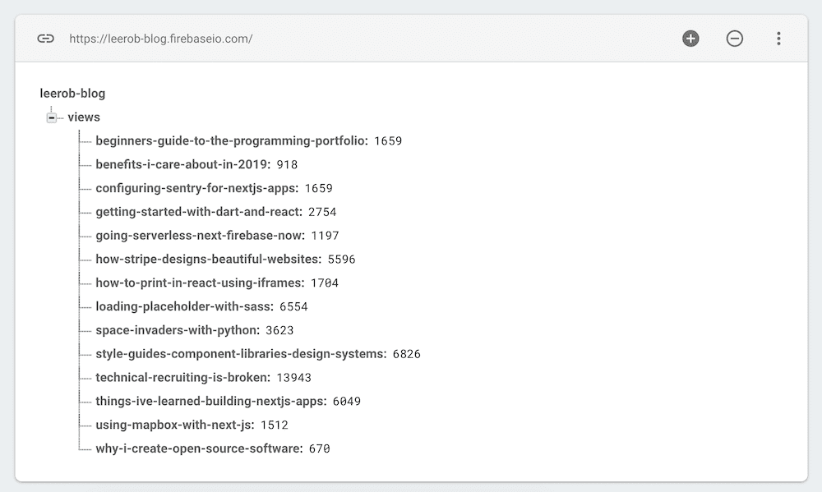Click the how-stripe-designs-beautiful-websites entry
The image size is (822, 492).
point(208,259)
